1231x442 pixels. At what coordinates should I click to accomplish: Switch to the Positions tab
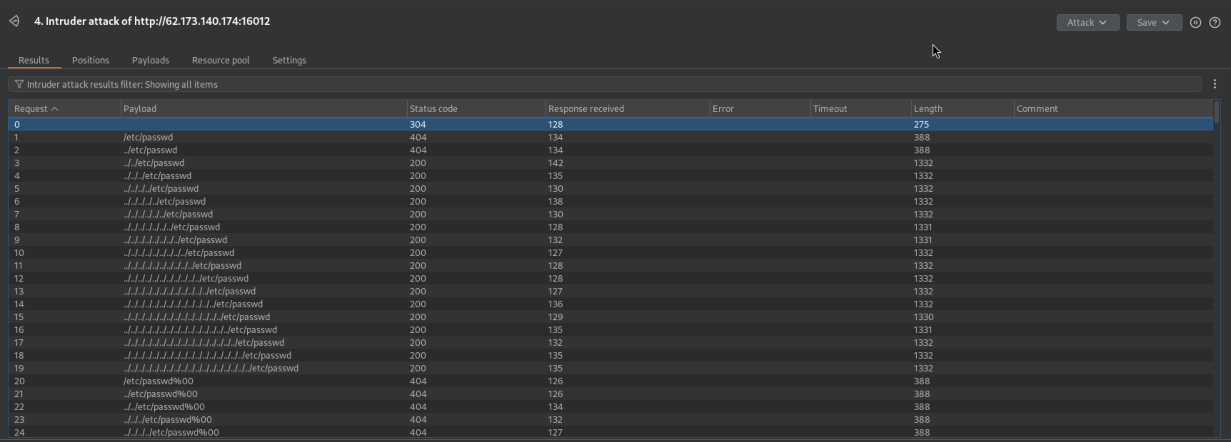[x=90, y=60]
